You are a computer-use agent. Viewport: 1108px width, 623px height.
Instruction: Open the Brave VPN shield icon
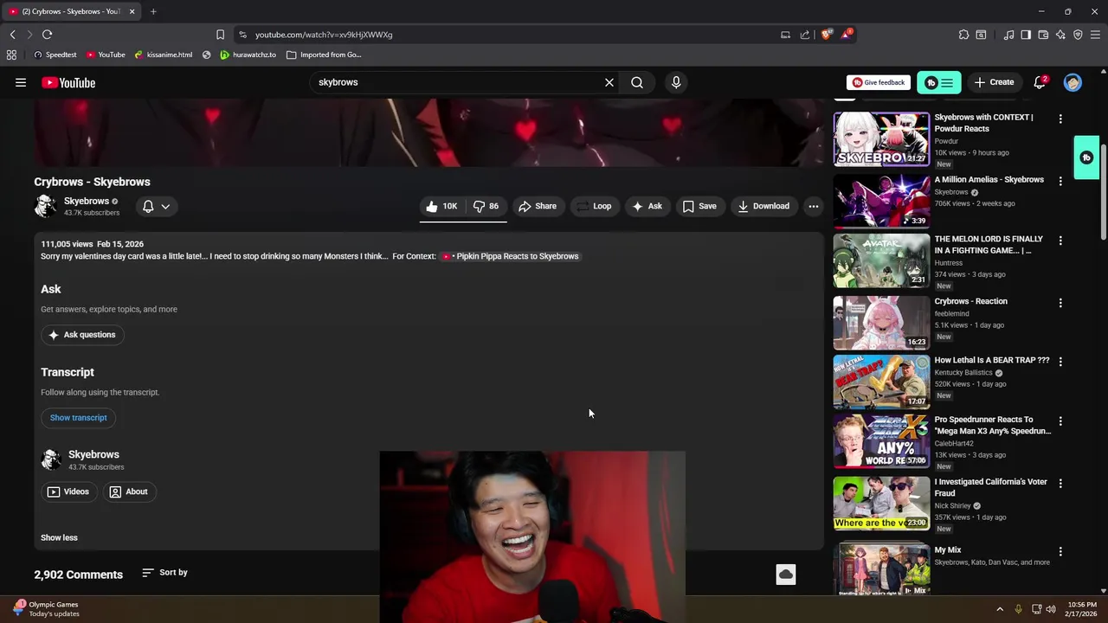click(x=1078, y=35)
